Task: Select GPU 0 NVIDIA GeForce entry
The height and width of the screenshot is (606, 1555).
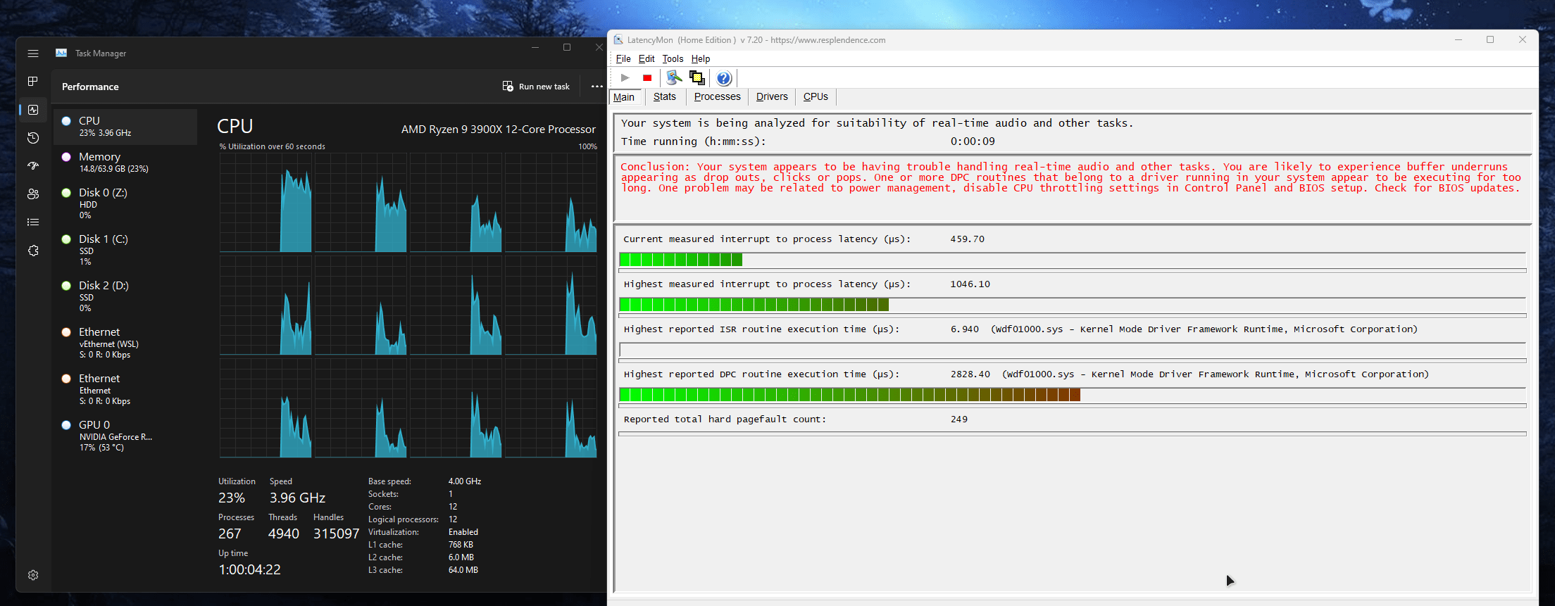Action: pyautogui.click(x=125, y=436)
